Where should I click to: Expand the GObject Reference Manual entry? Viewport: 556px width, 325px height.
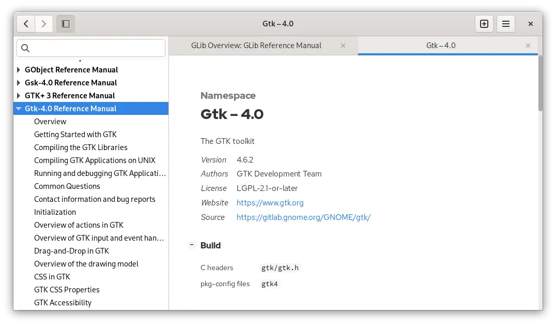[x=19, y=69]
